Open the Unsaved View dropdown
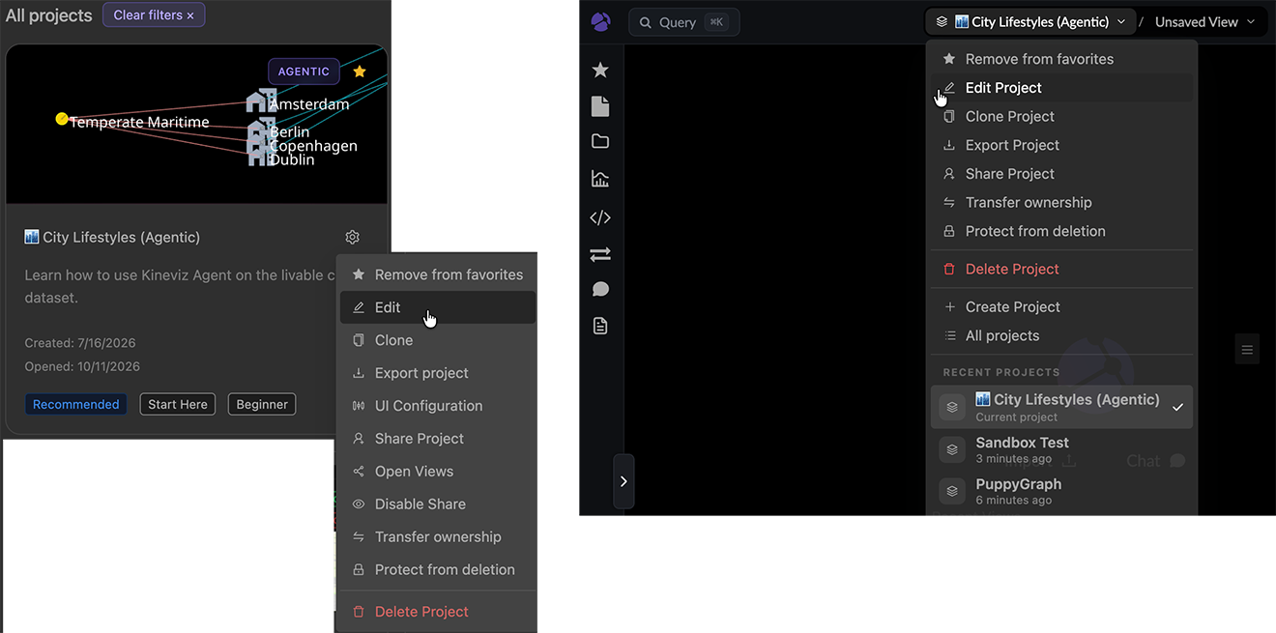Screen dimensions: 1276x633 (1205, 21)
